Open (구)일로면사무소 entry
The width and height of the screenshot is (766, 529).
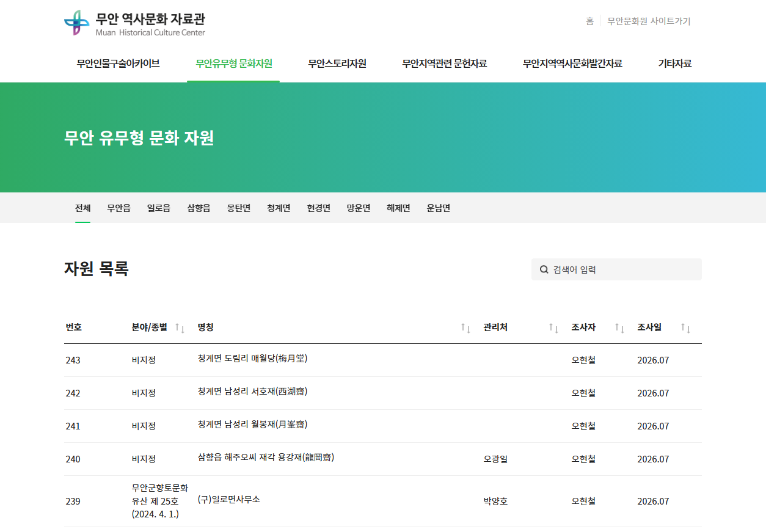coord(229,500)
